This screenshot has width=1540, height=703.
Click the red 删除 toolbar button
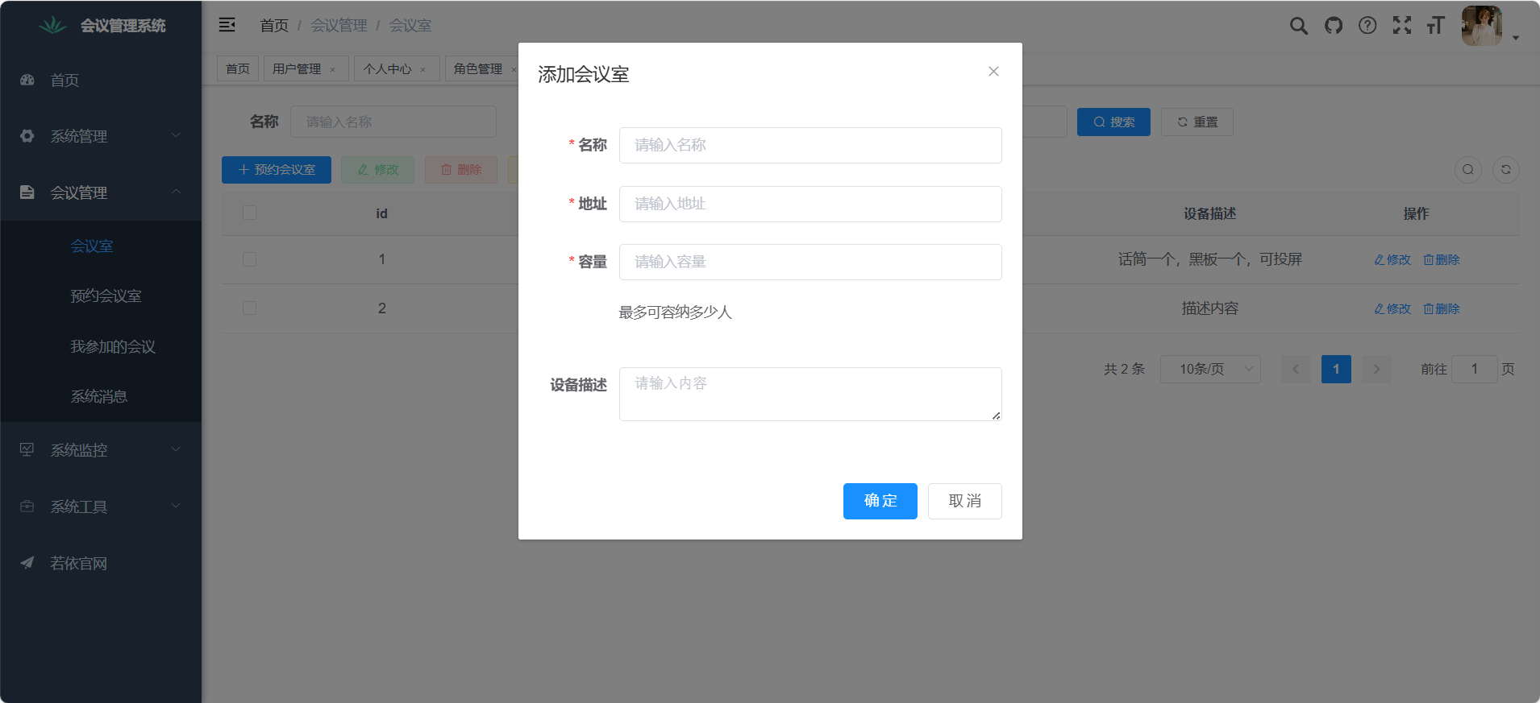click(461, 170)
